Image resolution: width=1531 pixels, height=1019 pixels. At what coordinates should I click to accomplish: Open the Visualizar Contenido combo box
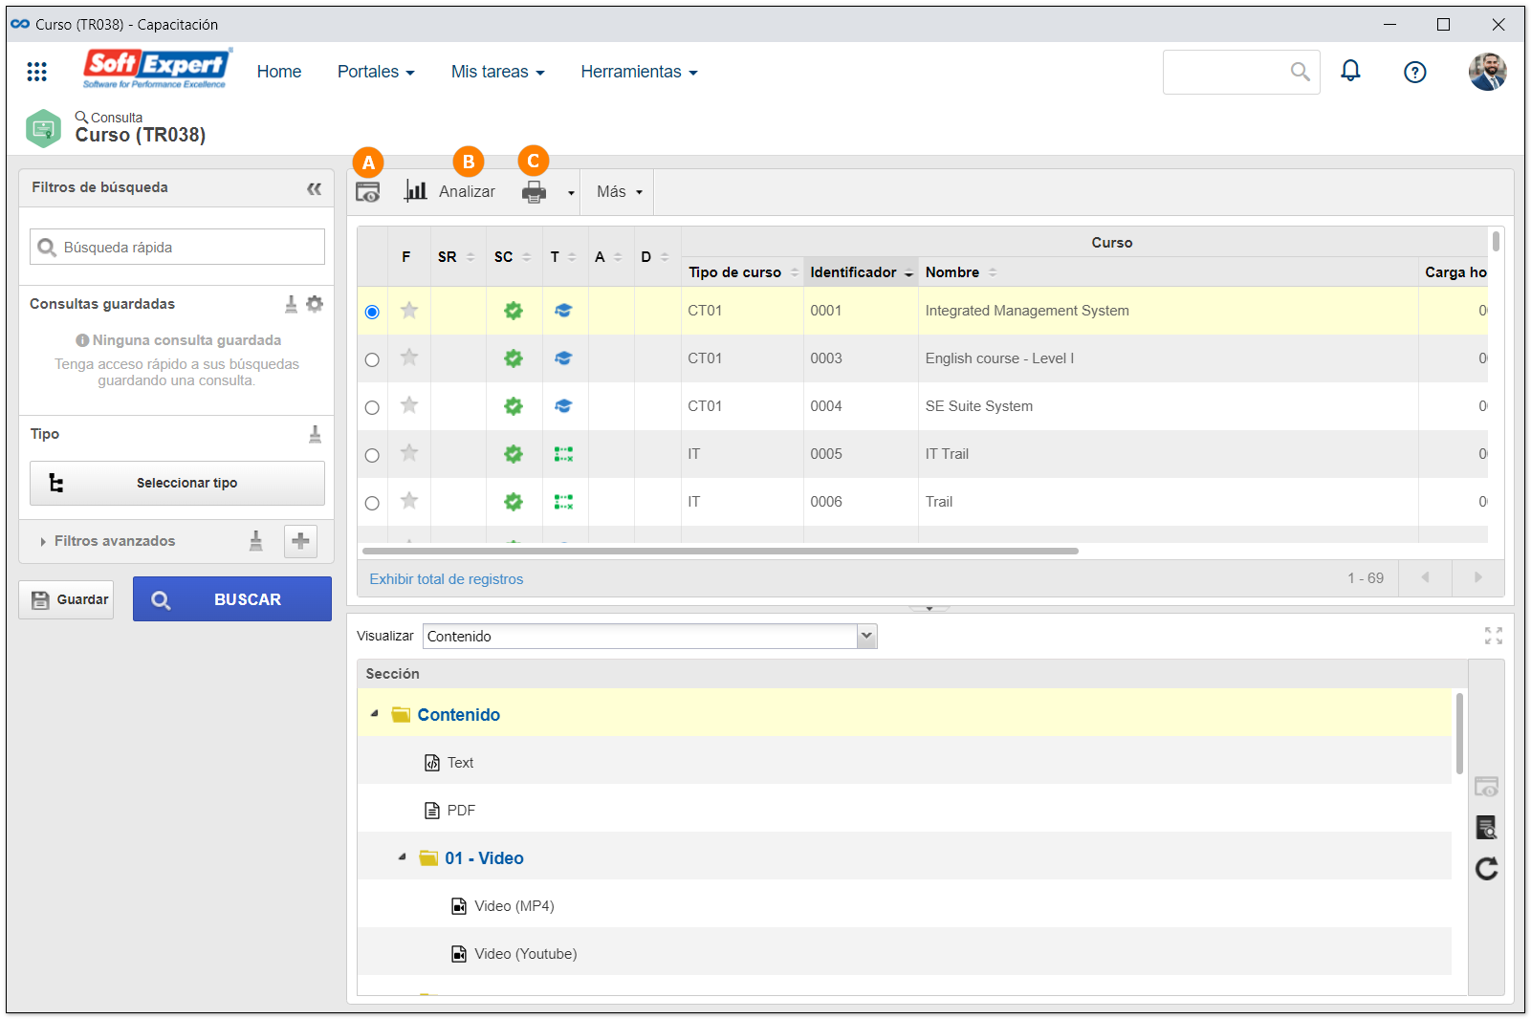(x=650, y=637)
